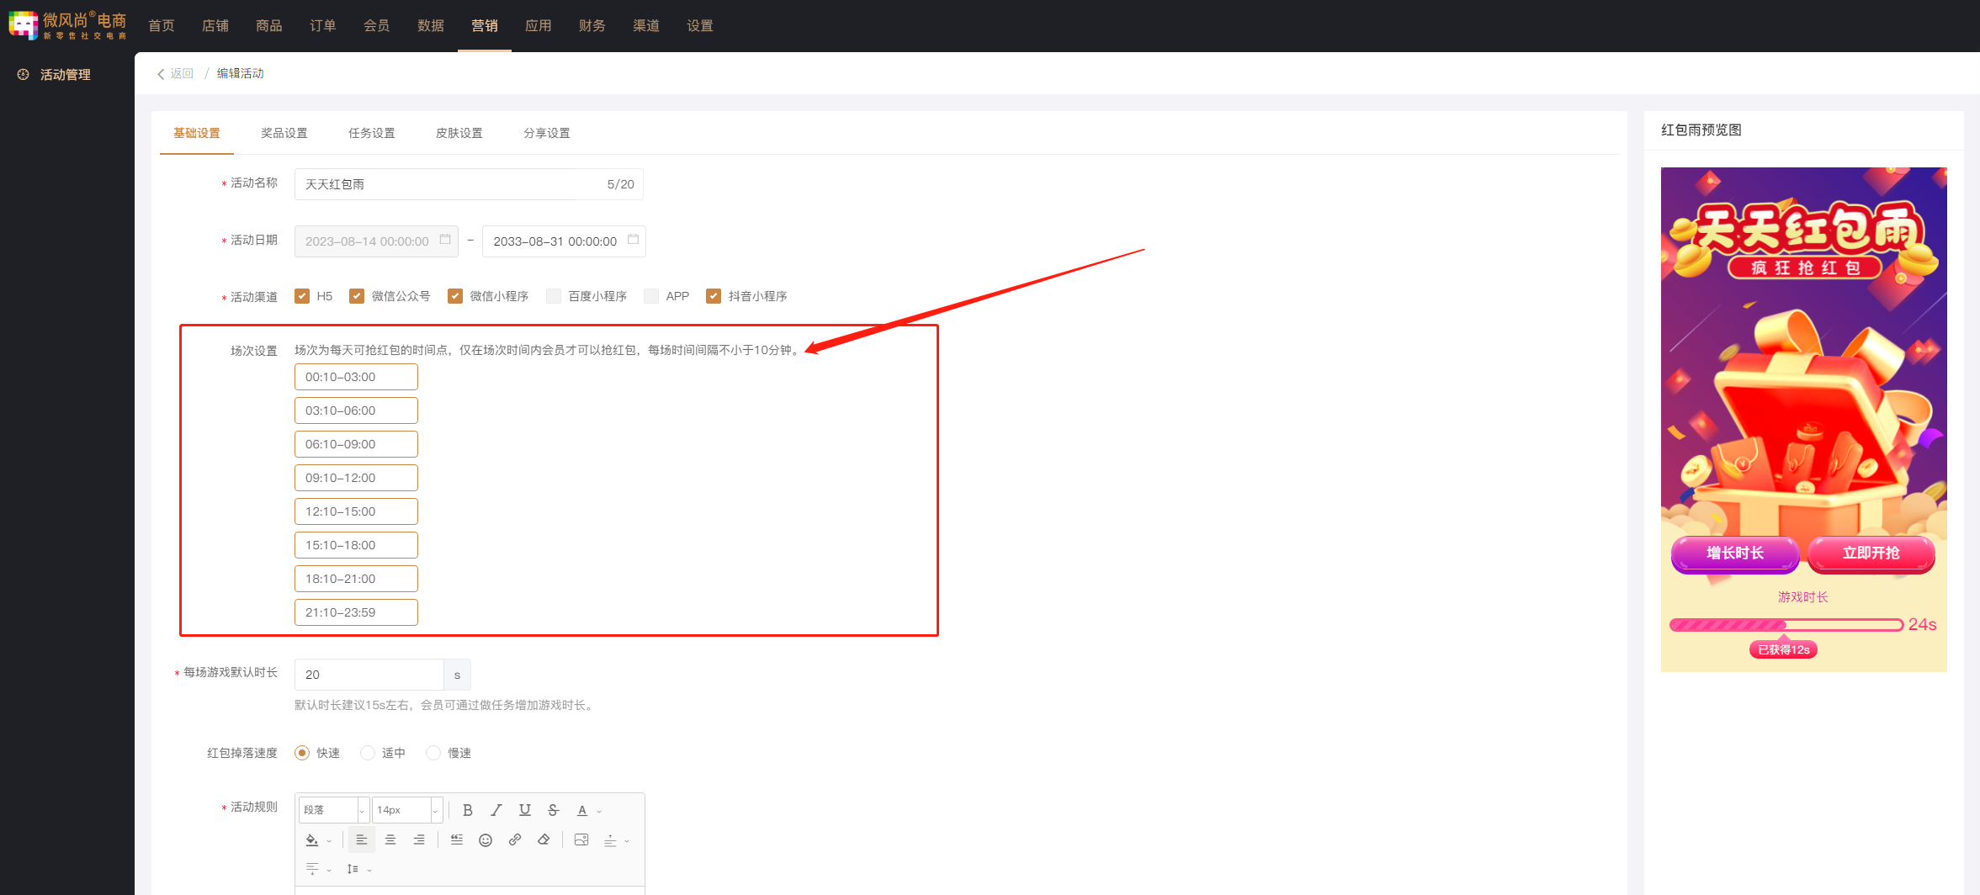The height and width of the screenshot is (895, 1980).
Task: Apply strikethrough in rules editor toolbar
Action: pos(553,810)
